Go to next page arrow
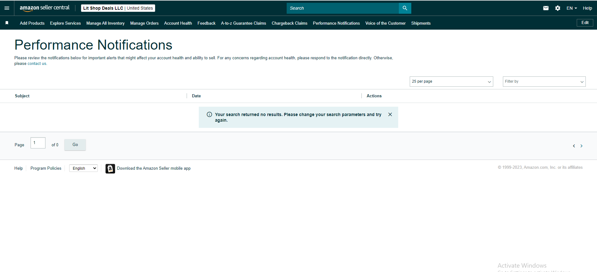The image size is (597, 272). [x=581, y=146]
